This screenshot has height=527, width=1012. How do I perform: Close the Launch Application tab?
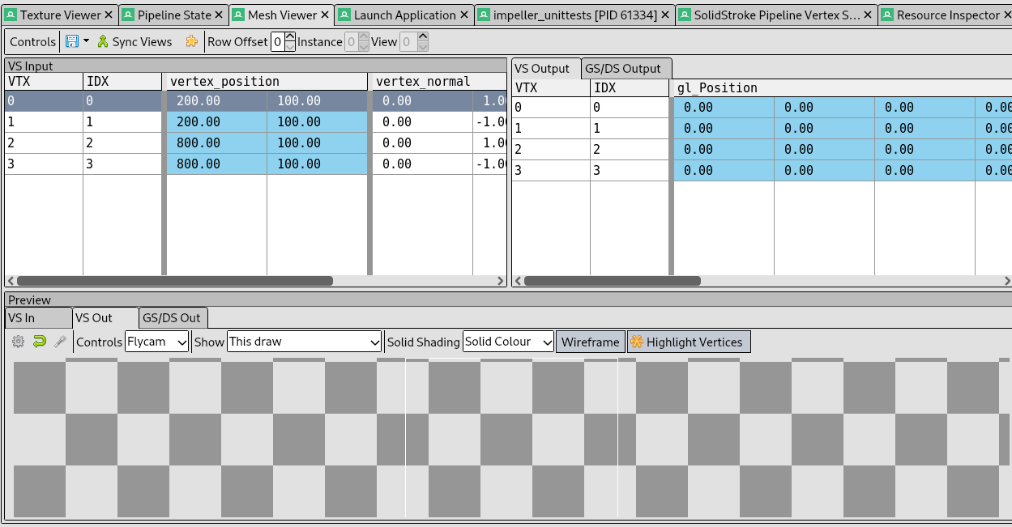tap(463, 15)
